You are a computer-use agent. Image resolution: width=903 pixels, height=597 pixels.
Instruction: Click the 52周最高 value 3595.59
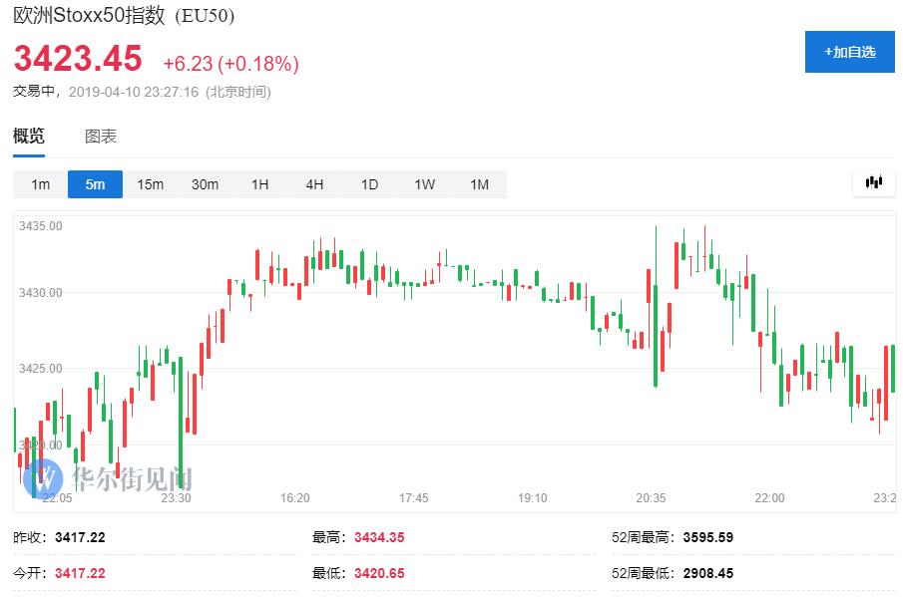click(708, 537)
